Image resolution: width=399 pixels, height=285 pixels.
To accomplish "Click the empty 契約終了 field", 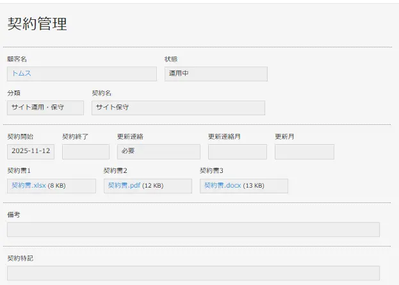I will coord(85,152).
